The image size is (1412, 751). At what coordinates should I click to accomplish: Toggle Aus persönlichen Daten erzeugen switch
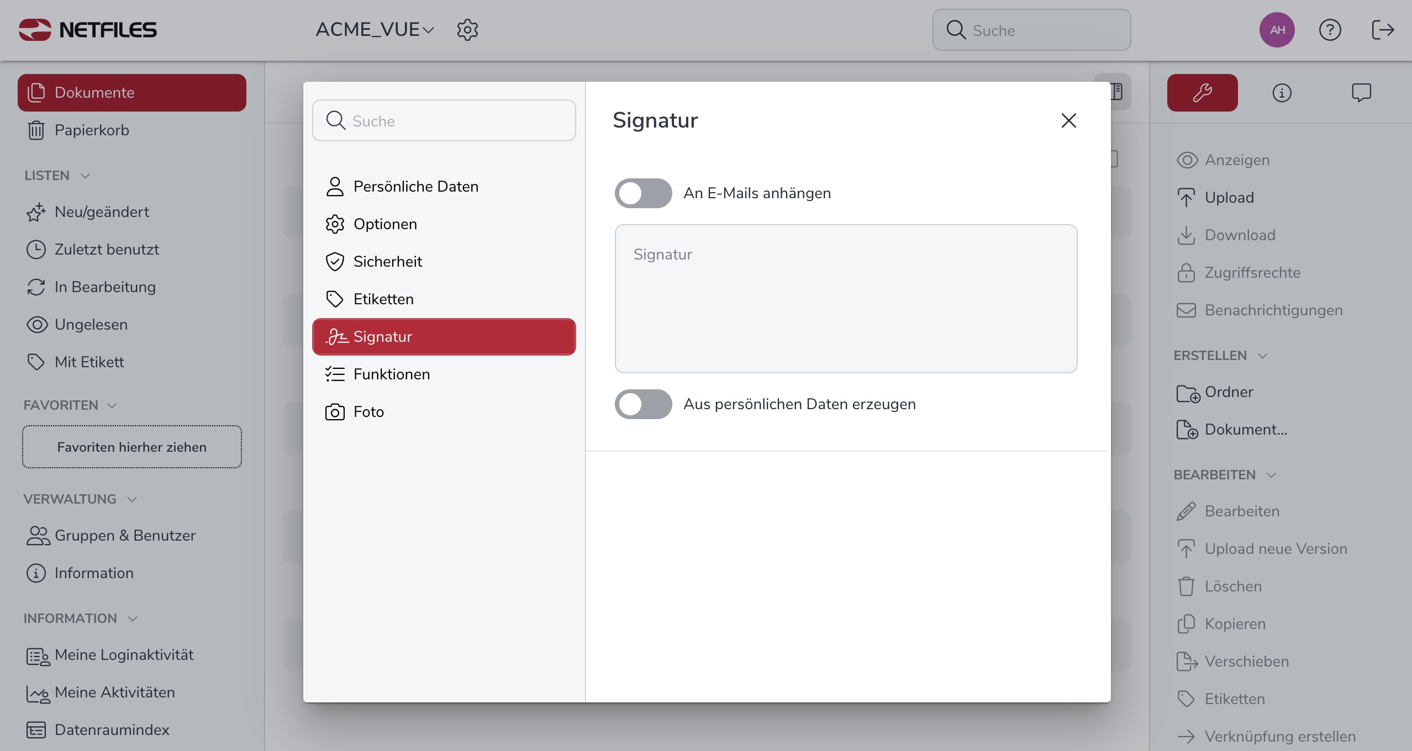pyautogui.click(x=643, y=404)
